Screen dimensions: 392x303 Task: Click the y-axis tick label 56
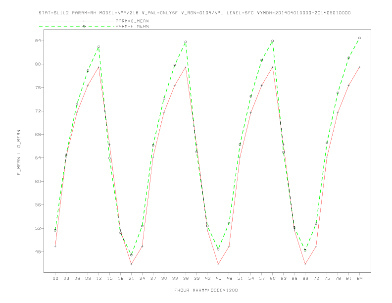[37, 205]
